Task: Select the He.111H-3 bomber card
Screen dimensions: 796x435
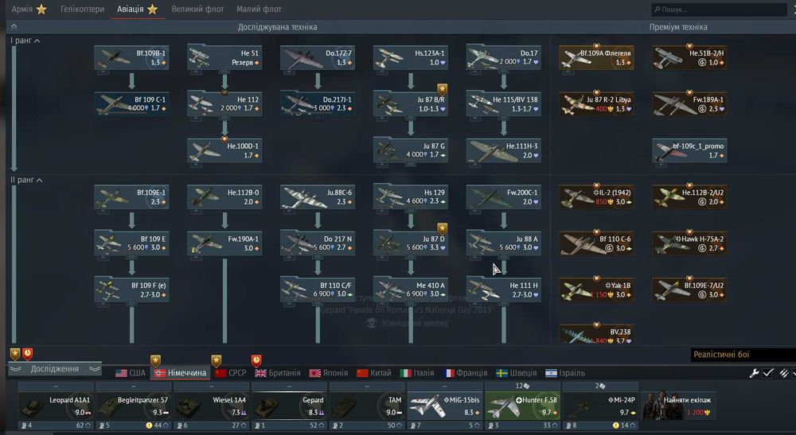Action: point(503,150)
